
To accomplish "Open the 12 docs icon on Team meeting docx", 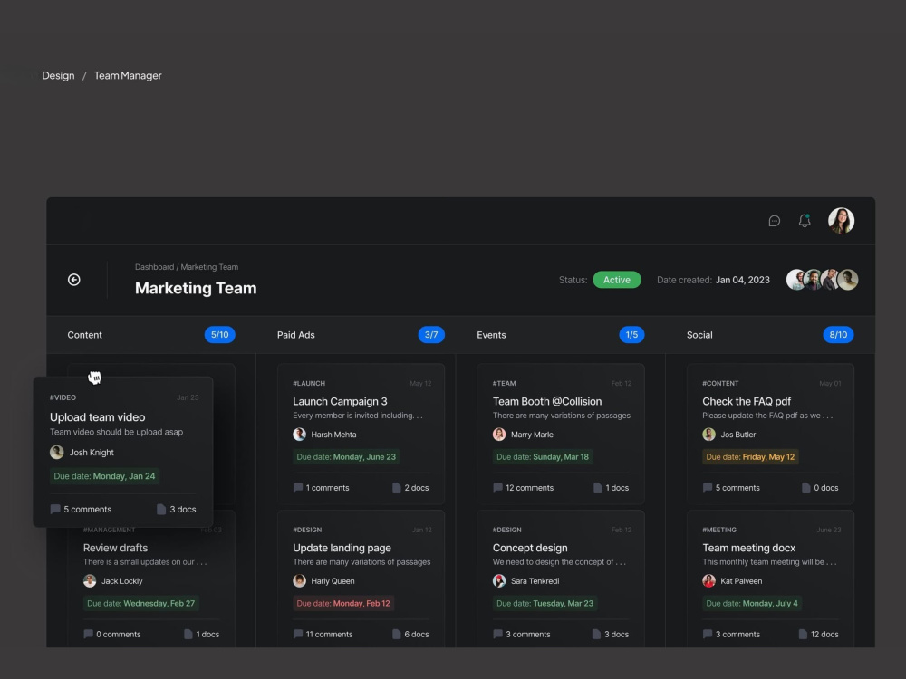I will click(x=803, y=634).
